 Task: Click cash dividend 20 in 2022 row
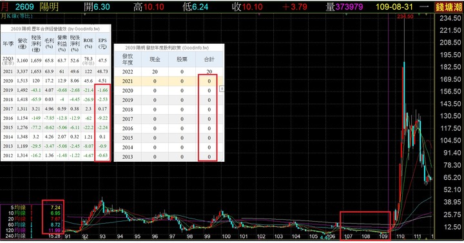point(155,72)
